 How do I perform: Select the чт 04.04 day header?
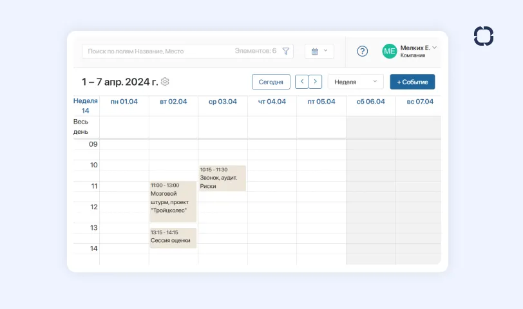pos(272,102)
